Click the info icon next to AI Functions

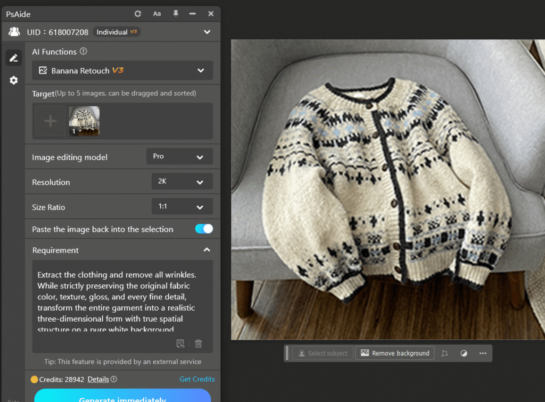84,52
